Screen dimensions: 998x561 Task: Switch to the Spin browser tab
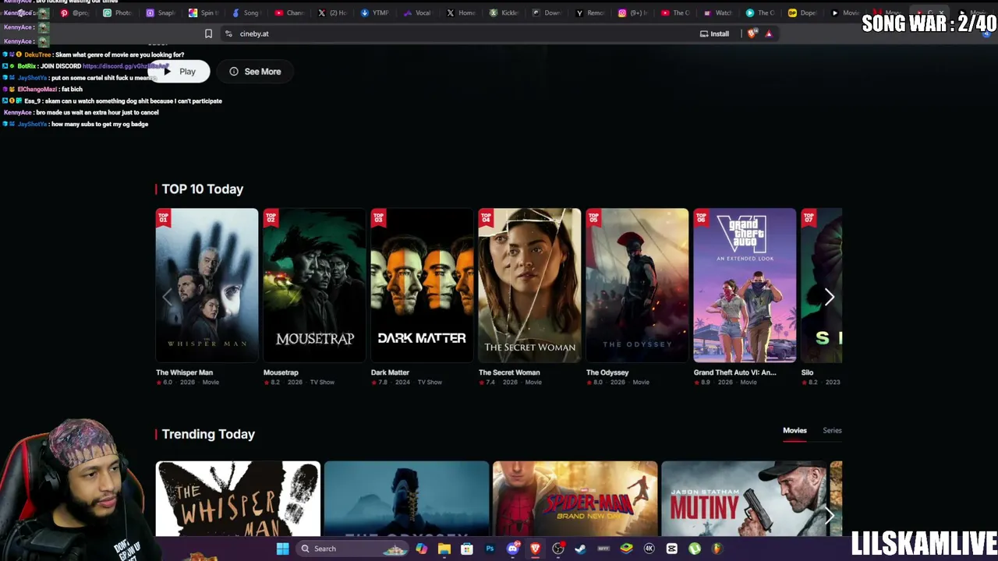[203, 13]
